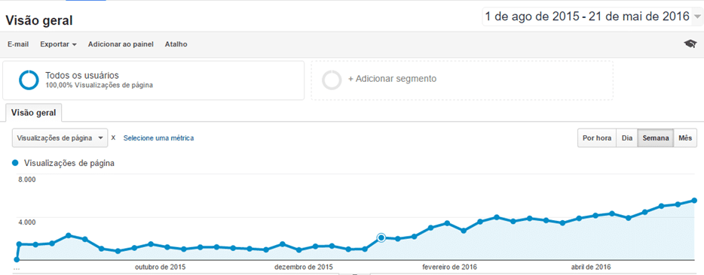Switch chart granularity to Mês
Screen dimensions: 704x275
tap(685, 138)
